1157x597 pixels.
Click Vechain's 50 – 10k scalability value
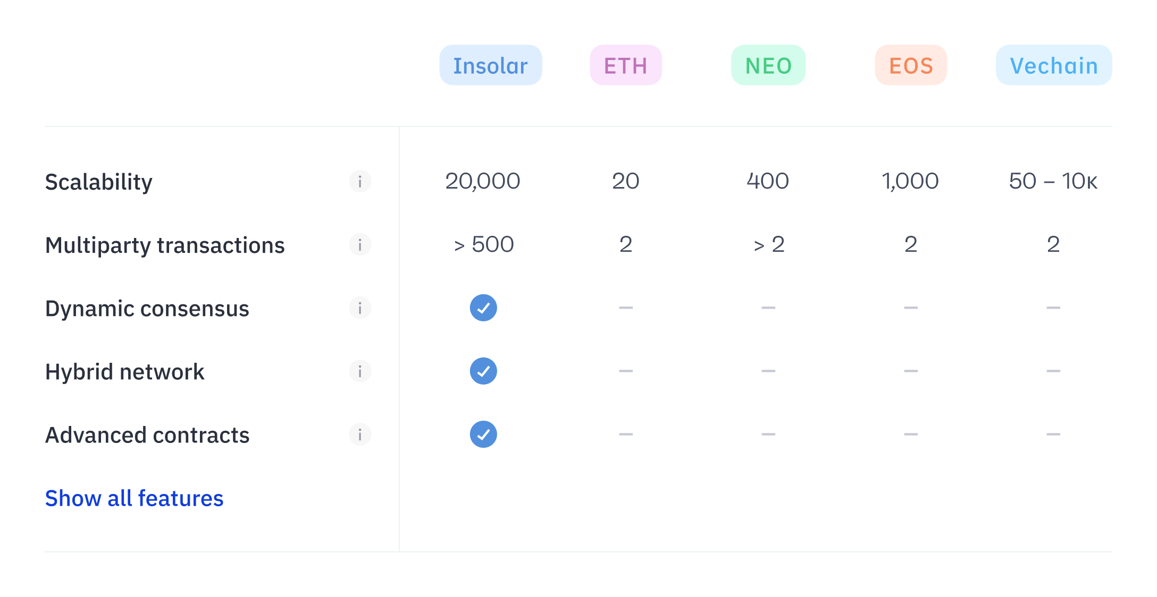[1053, 181]
